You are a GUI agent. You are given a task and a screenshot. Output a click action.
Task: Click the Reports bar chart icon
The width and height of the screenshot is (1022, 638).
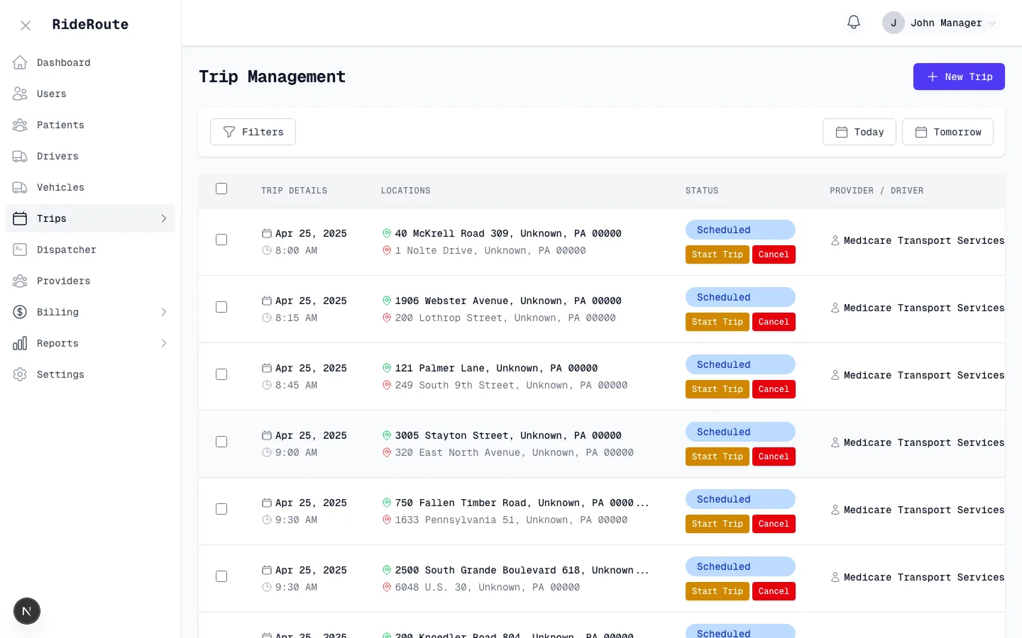20,343
